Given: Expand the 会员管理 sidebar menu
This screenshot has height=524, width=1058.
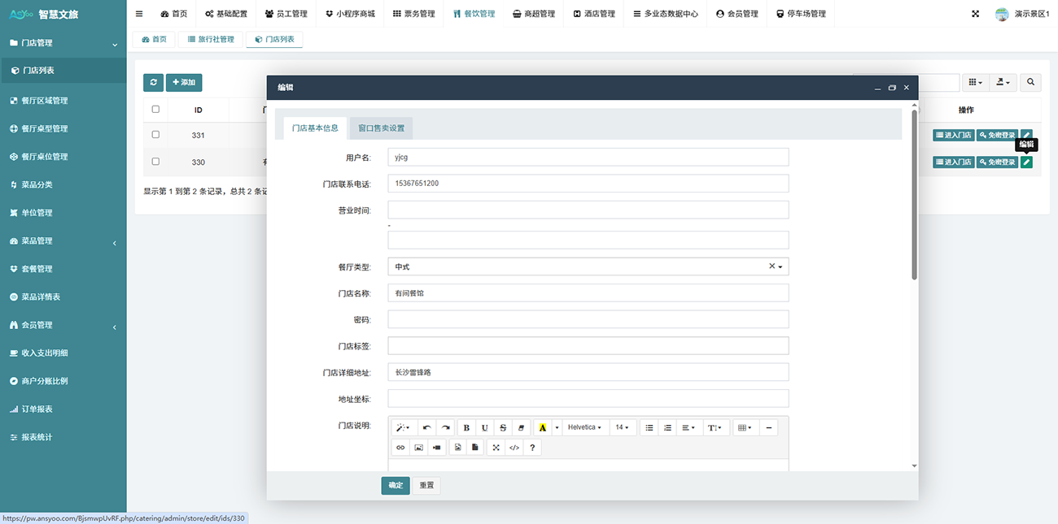Looking at the screenshot, I should pyautogui.click(x=63, y=325).
